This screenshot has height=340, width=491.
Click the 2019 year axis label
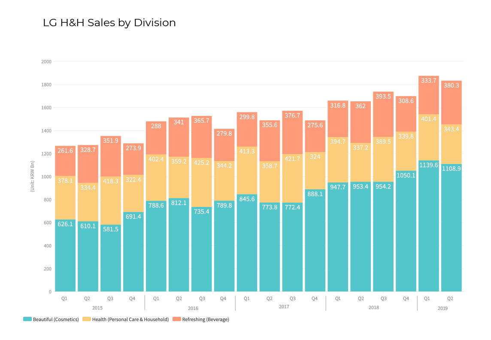click(443, 308)
